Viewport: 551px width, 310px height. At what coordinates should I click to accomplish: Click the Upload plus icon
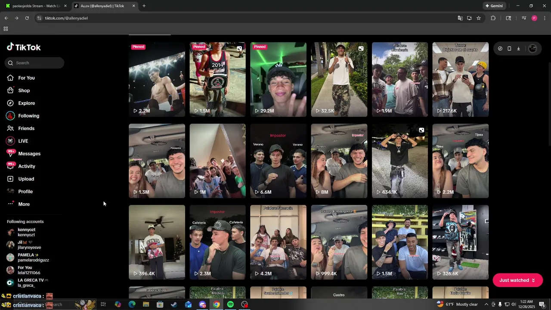click(x=10, y=179)
